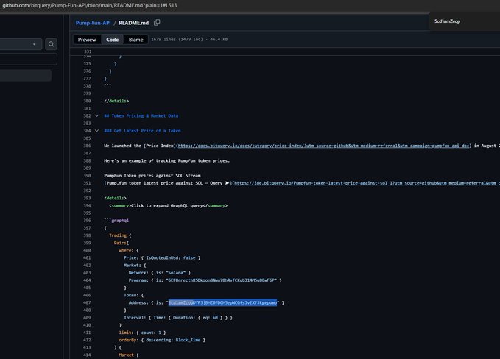The height and width of the screenshot is (359, 500).
Task: Click 'Price: { IsQuotedInUsd: false }' line
Action: pyautogui.click(x=162, y=257)
